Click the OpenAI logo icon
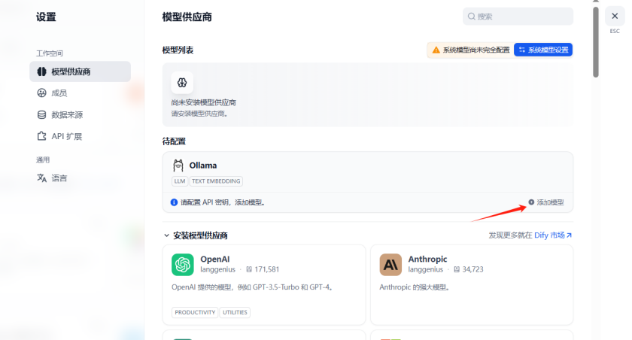The image size is (632, 340). coord(183,265)
